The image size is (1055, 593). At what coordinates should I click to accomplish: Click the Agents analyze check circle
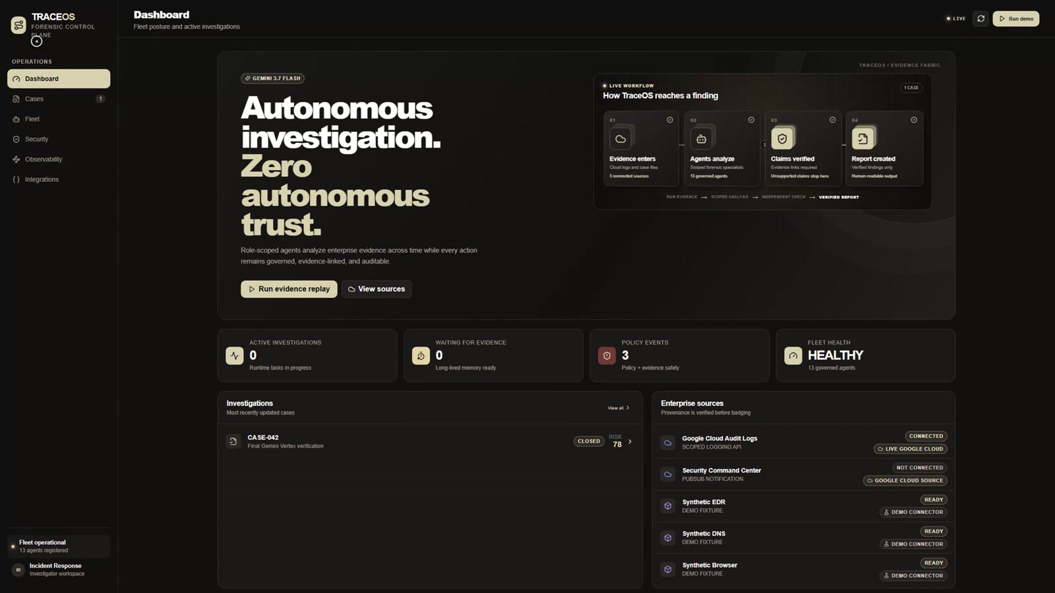click(x=751, y=120)
